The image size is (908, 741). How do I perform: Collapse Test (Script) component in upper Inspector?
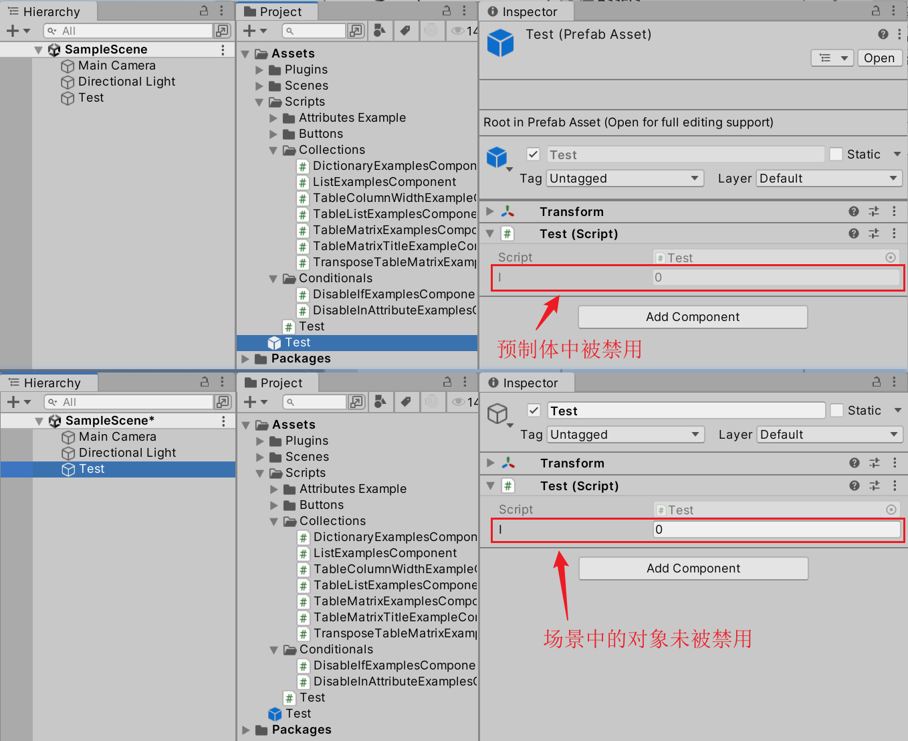(x=490, y=233)
